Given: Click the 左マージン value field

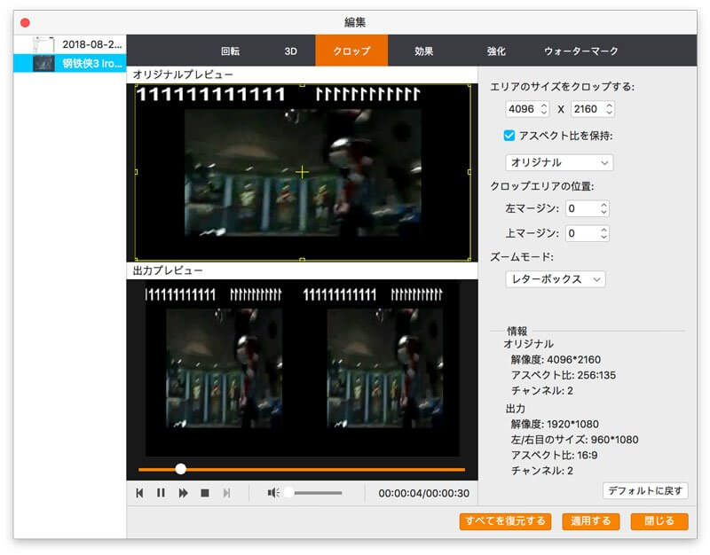Looking at the screenshot, I should [582, 208].
